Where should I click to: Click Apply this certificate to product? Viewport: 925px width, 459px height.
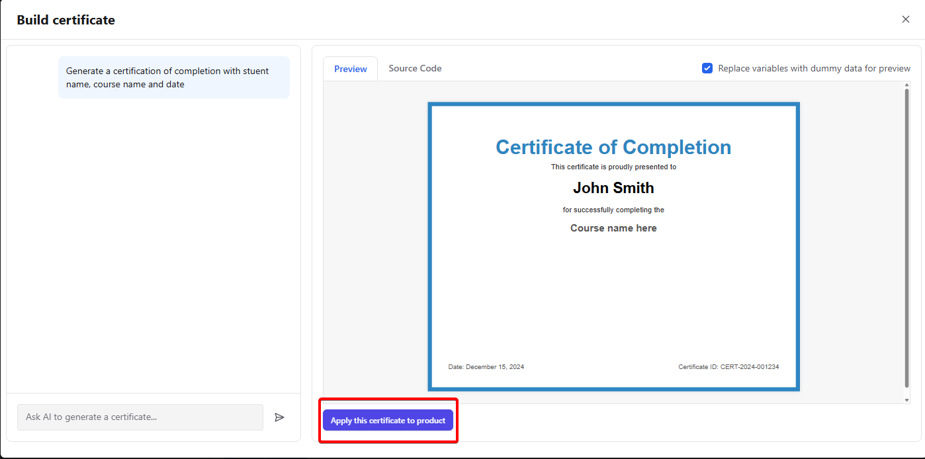point(388,420)
